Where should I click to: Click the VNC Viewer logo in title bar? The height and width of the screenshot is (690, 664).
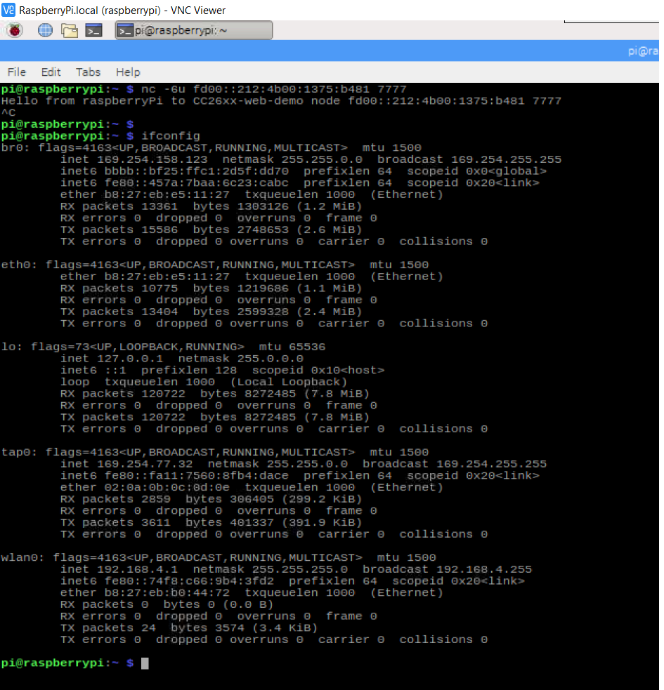(8, 10)
